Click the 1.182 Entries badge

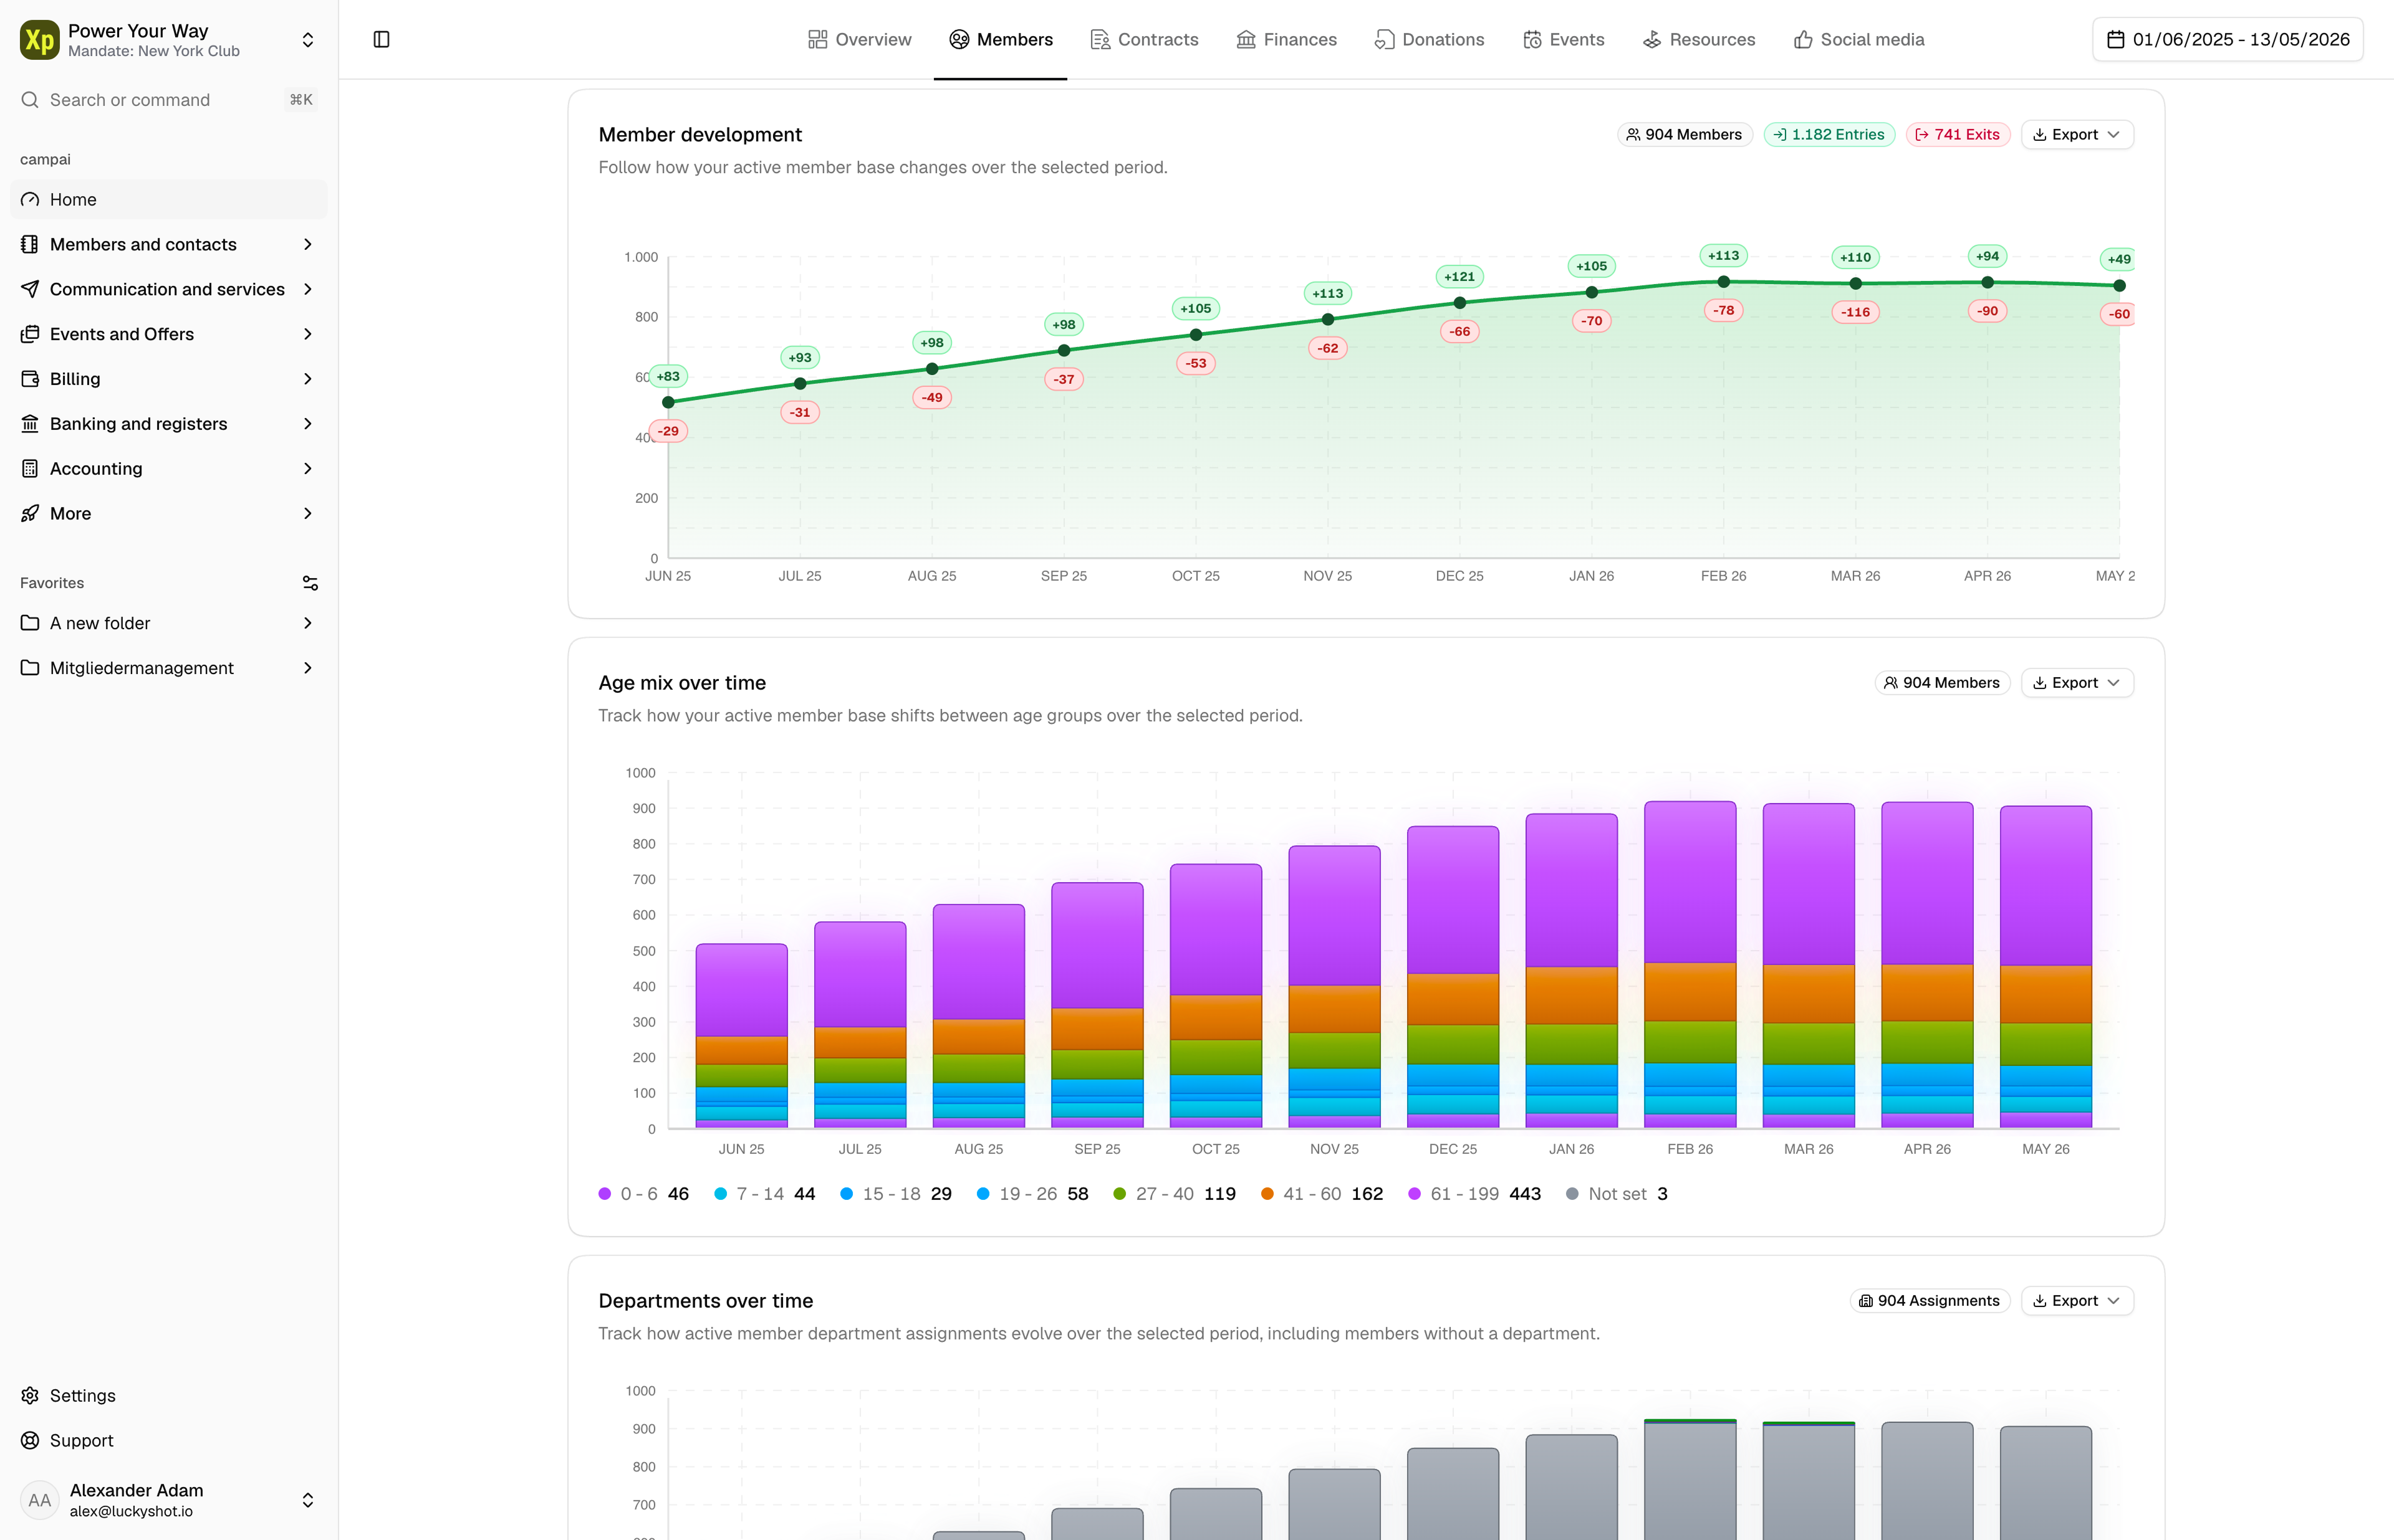click(1829, 135)
